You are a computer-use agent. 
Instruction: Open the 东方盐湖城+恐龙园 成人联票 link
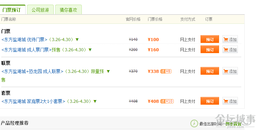click(32, 71)
